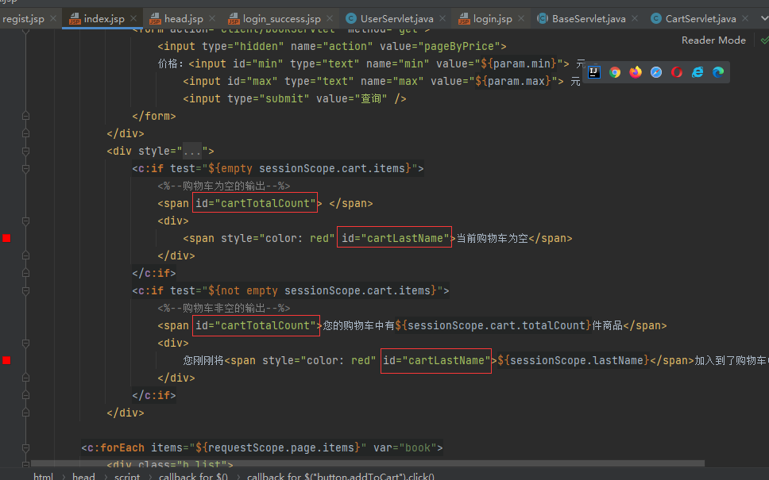Select html breadcrumb
The image size is (769, 480).
43,476
